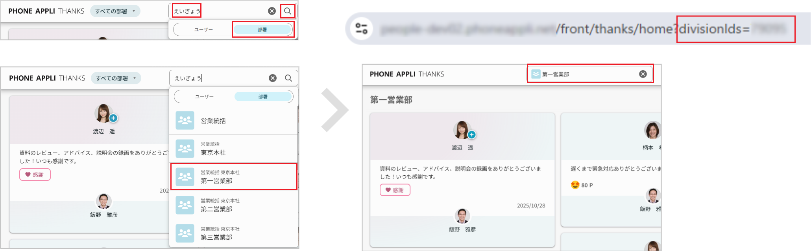Remove the 第一営業部 filter chip via X

pos(643,74)
